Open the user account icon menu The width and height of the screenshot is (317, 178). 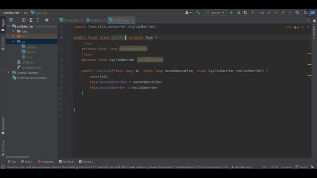click(x=188, y=13)
